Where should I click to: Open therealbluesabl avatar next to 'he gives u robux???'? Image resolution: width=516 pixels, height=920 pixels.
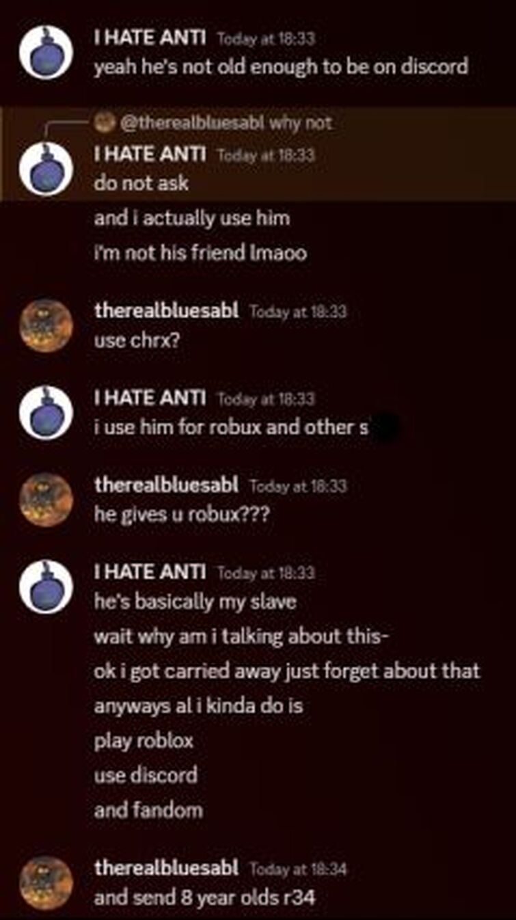(46, 500)
